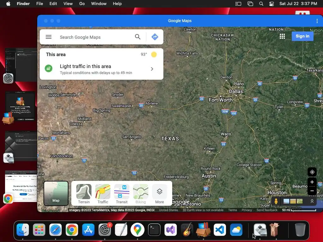Zoom in with the plus button

pos(312,182)
